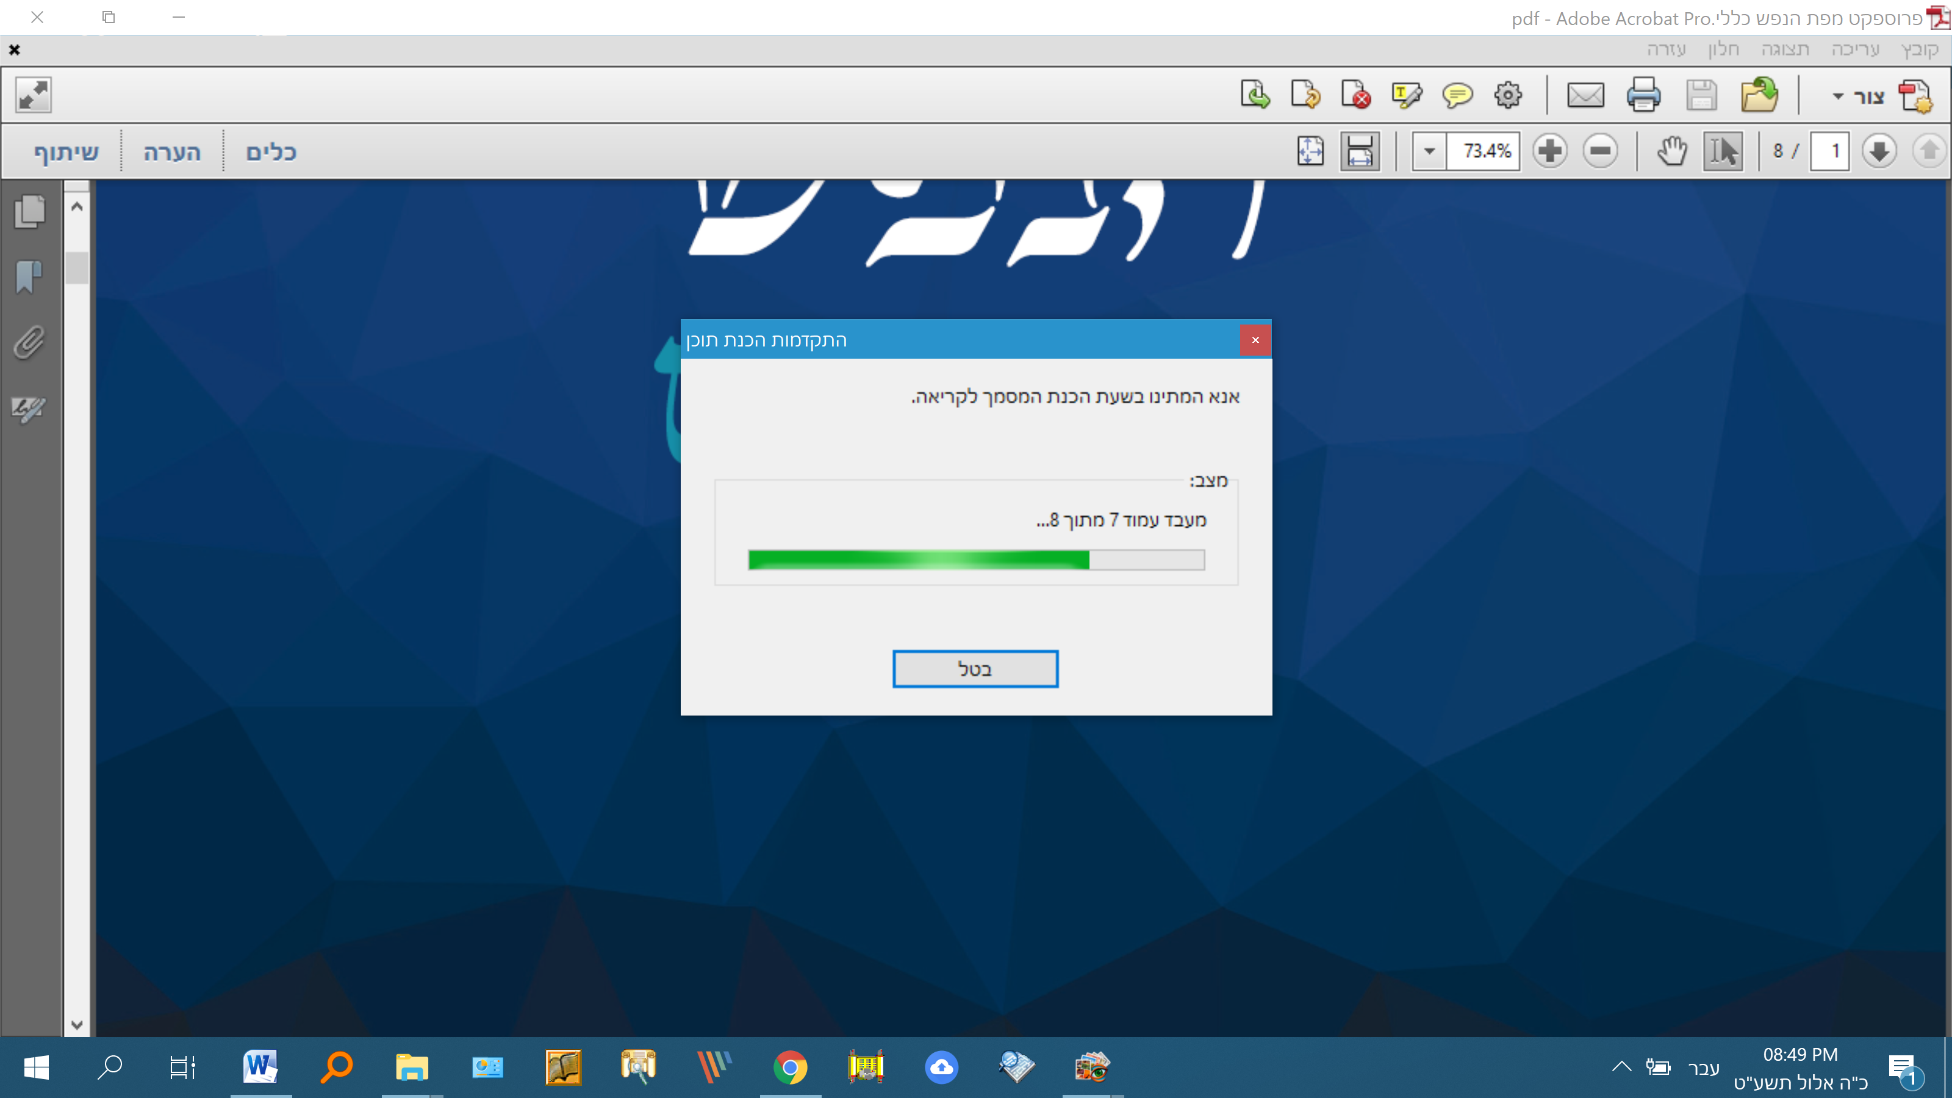Viewport: 1952px width, 1098px height.
Task: Click the zoom out minus icon
Action: pyautogui.click(x=1599, y=151)
